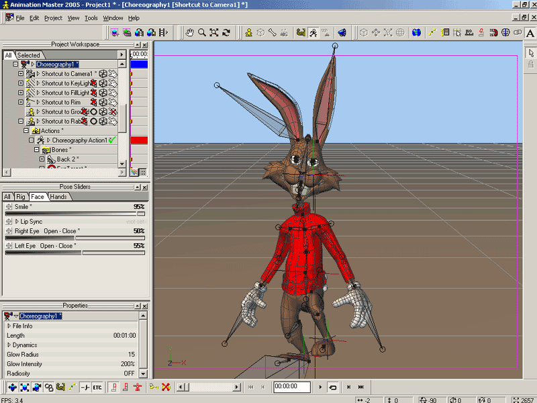Close the Pose Sliders panel

(x=145, y=187)
